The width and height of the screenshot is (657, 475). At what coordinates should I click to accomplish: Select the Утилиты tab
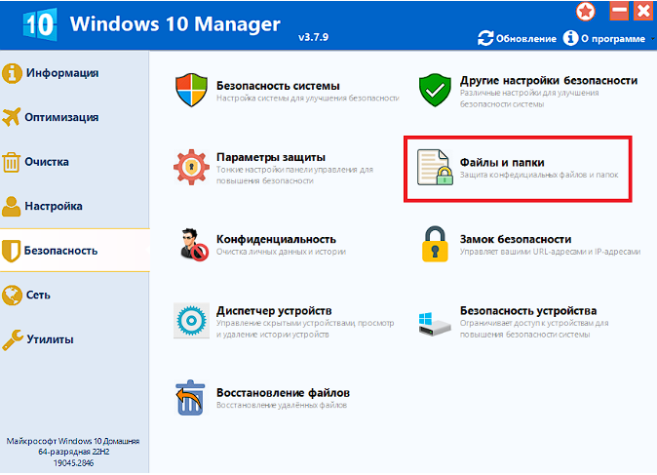[x=75, y=339]
